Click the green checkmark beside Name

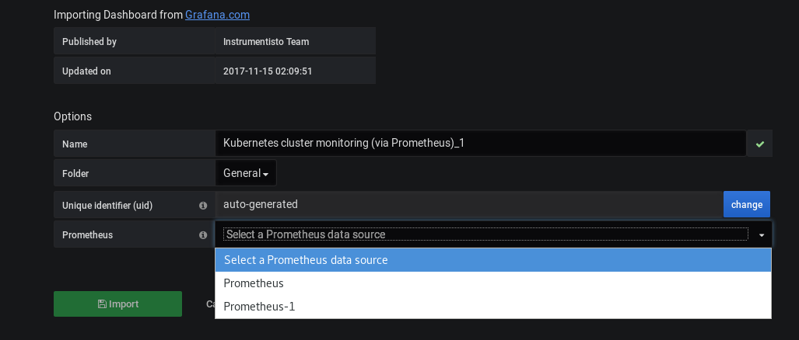coord(759,144)
